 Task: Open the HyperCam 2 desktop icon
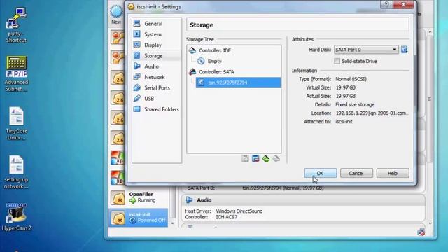coord(16,217)
